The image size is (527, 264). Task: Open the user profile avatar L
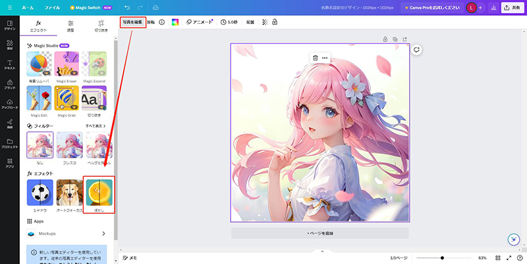click(472, 7)
